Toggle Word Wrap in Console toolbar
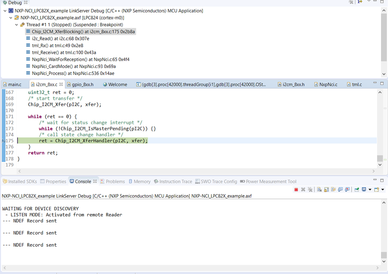The image size is (388, 274). (x=333, y=189)
